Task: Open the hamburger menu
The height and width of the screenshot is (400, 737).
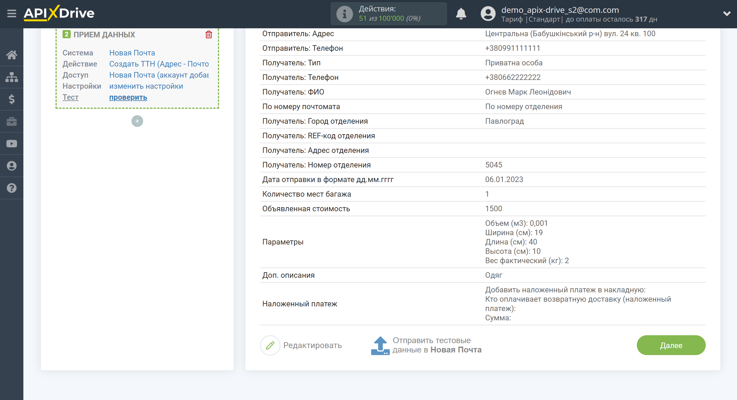Action: [x=12, y=13]
